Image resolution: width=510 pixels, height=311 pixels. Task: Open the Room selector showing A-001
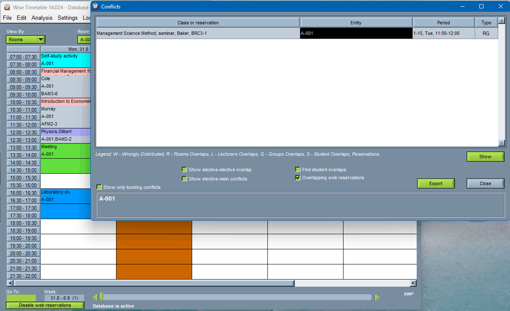pyautogui.click(x=86, y=39)
